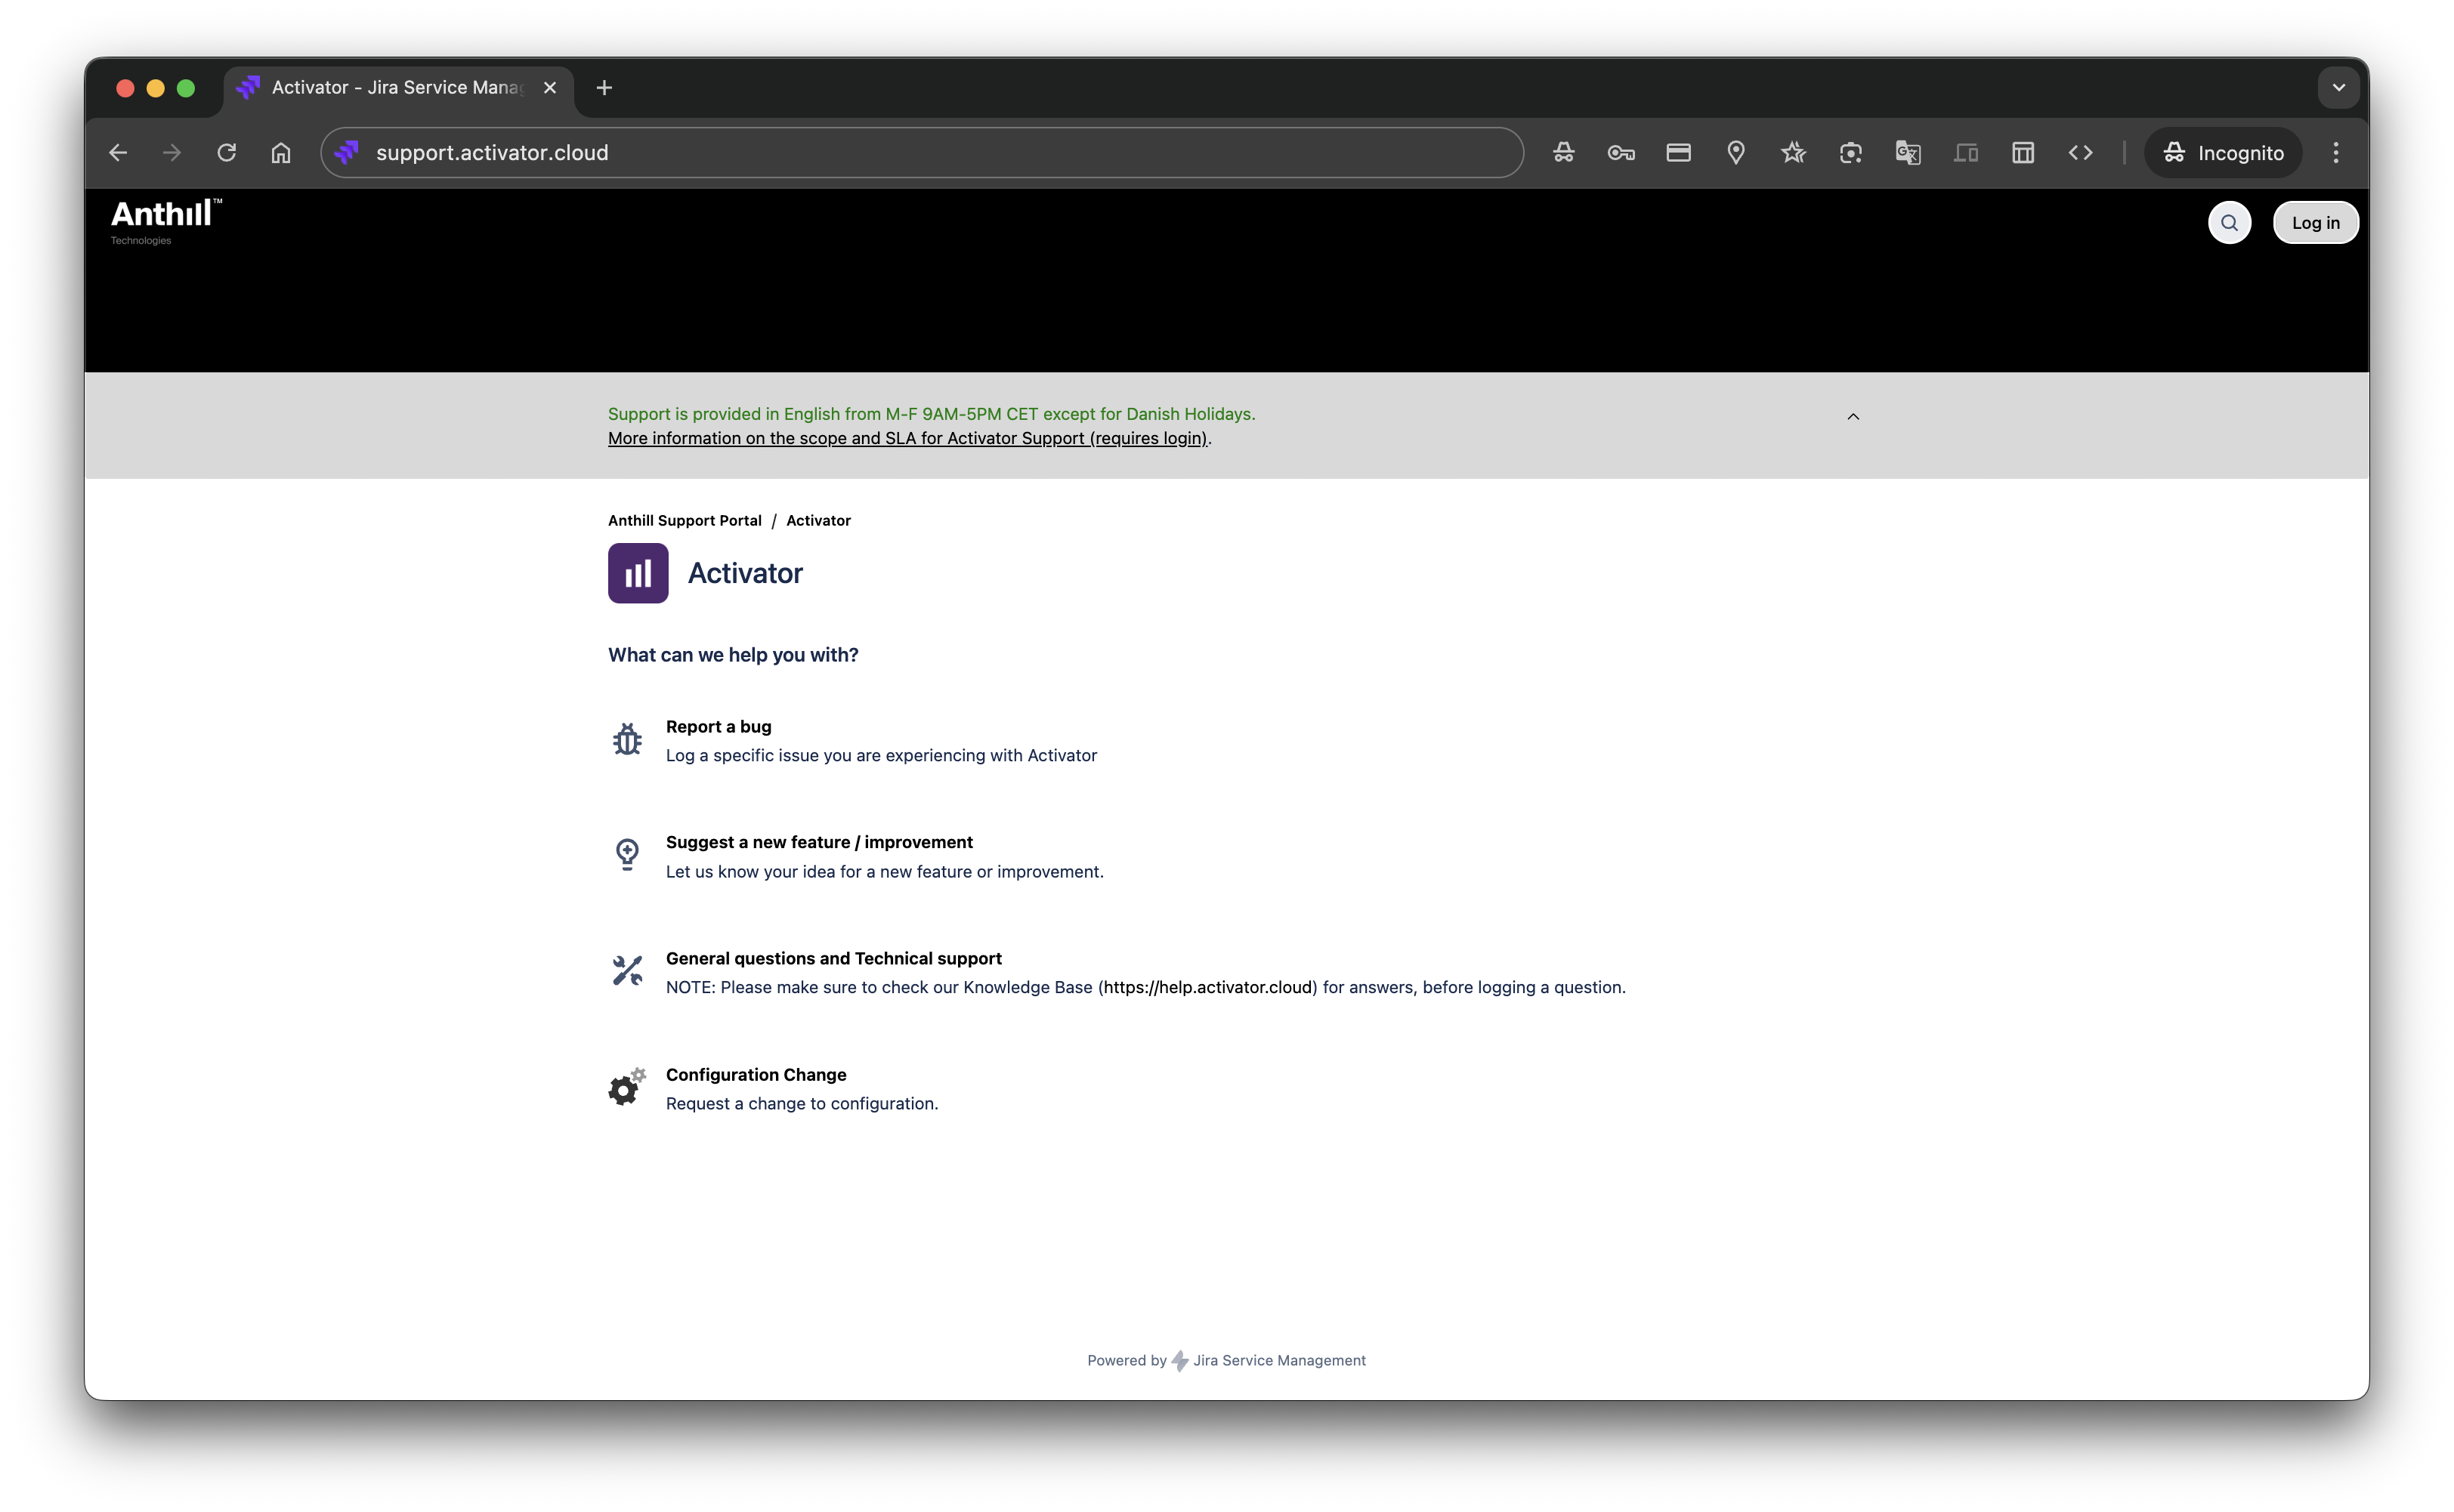Image resolution: width=2454 pixels, height=1512 pixels.
Task: Reload the page with the refresh button
Action: [x=227, y=153]
